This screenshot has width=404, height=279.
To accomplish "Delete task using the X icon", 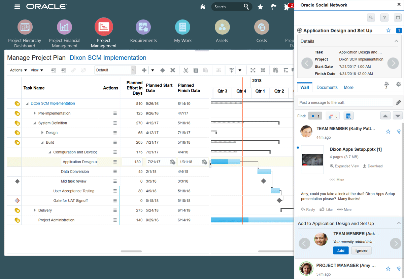I will tap(173, 70).
